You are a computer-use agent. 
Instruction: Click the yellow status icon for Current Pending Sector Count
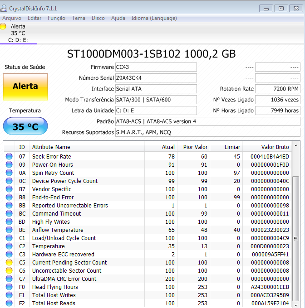tap(9, 263)
